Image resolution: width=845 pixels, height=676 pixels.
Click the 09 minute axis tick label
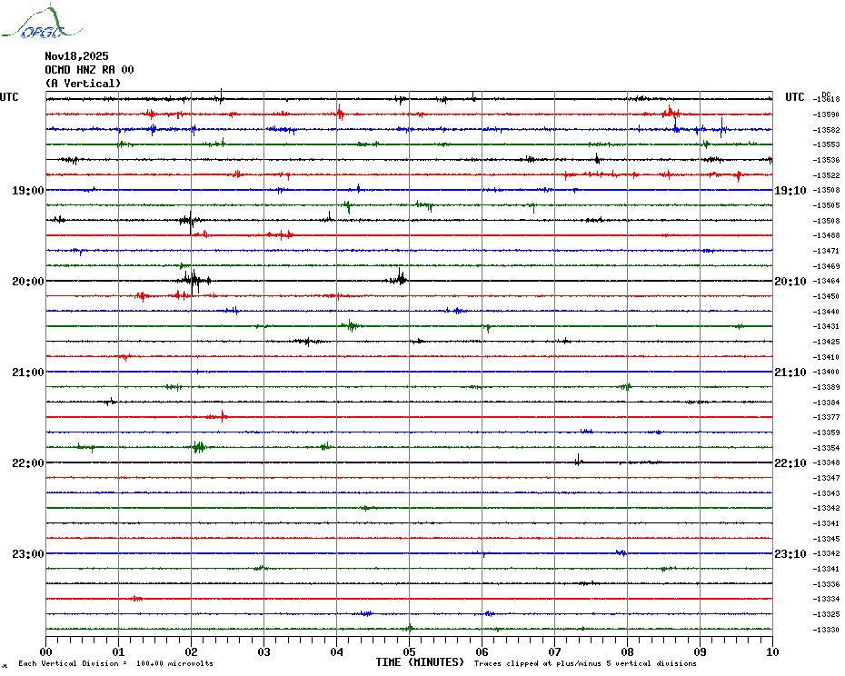click(x=700, y=651)
